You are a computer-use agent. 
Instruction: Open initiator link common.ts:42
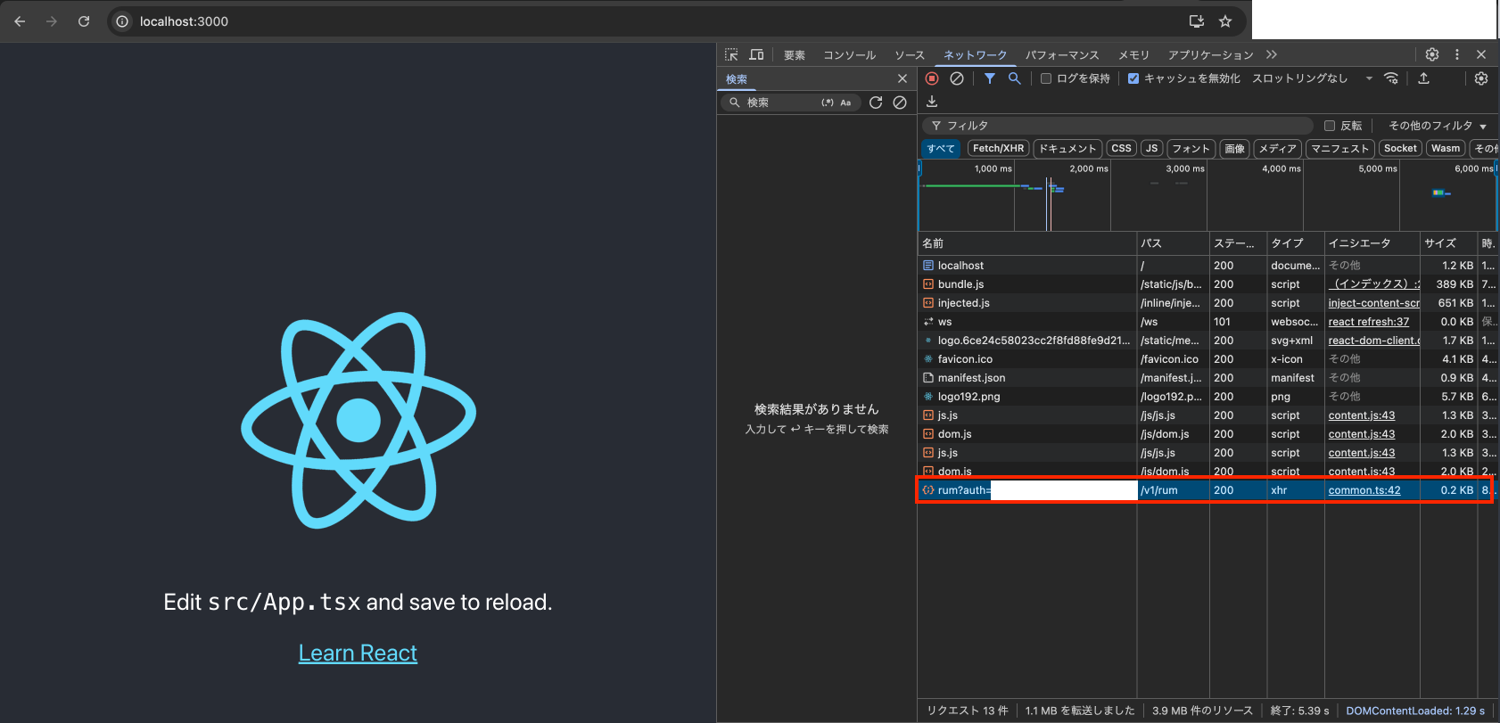(1364, 490)
